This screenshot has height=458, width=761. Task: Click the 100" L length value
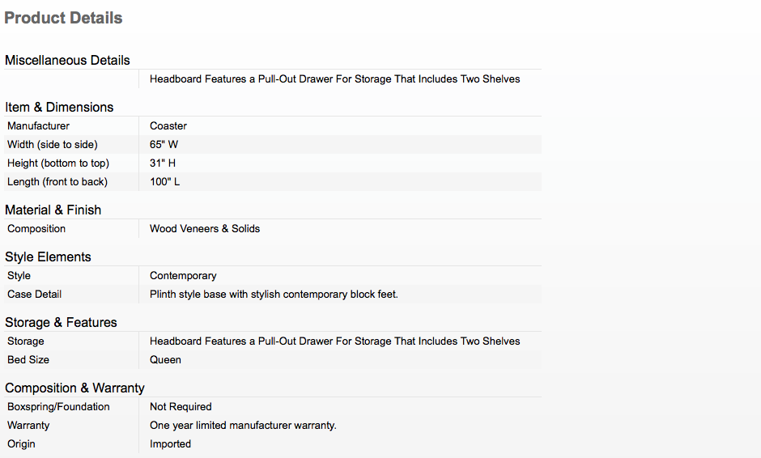pyautogui.click(x=164, y=182)
